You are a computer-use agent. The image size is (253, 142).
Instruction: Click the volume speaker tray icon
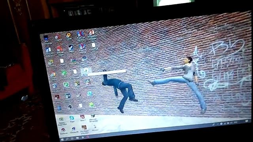pos(231,123)
